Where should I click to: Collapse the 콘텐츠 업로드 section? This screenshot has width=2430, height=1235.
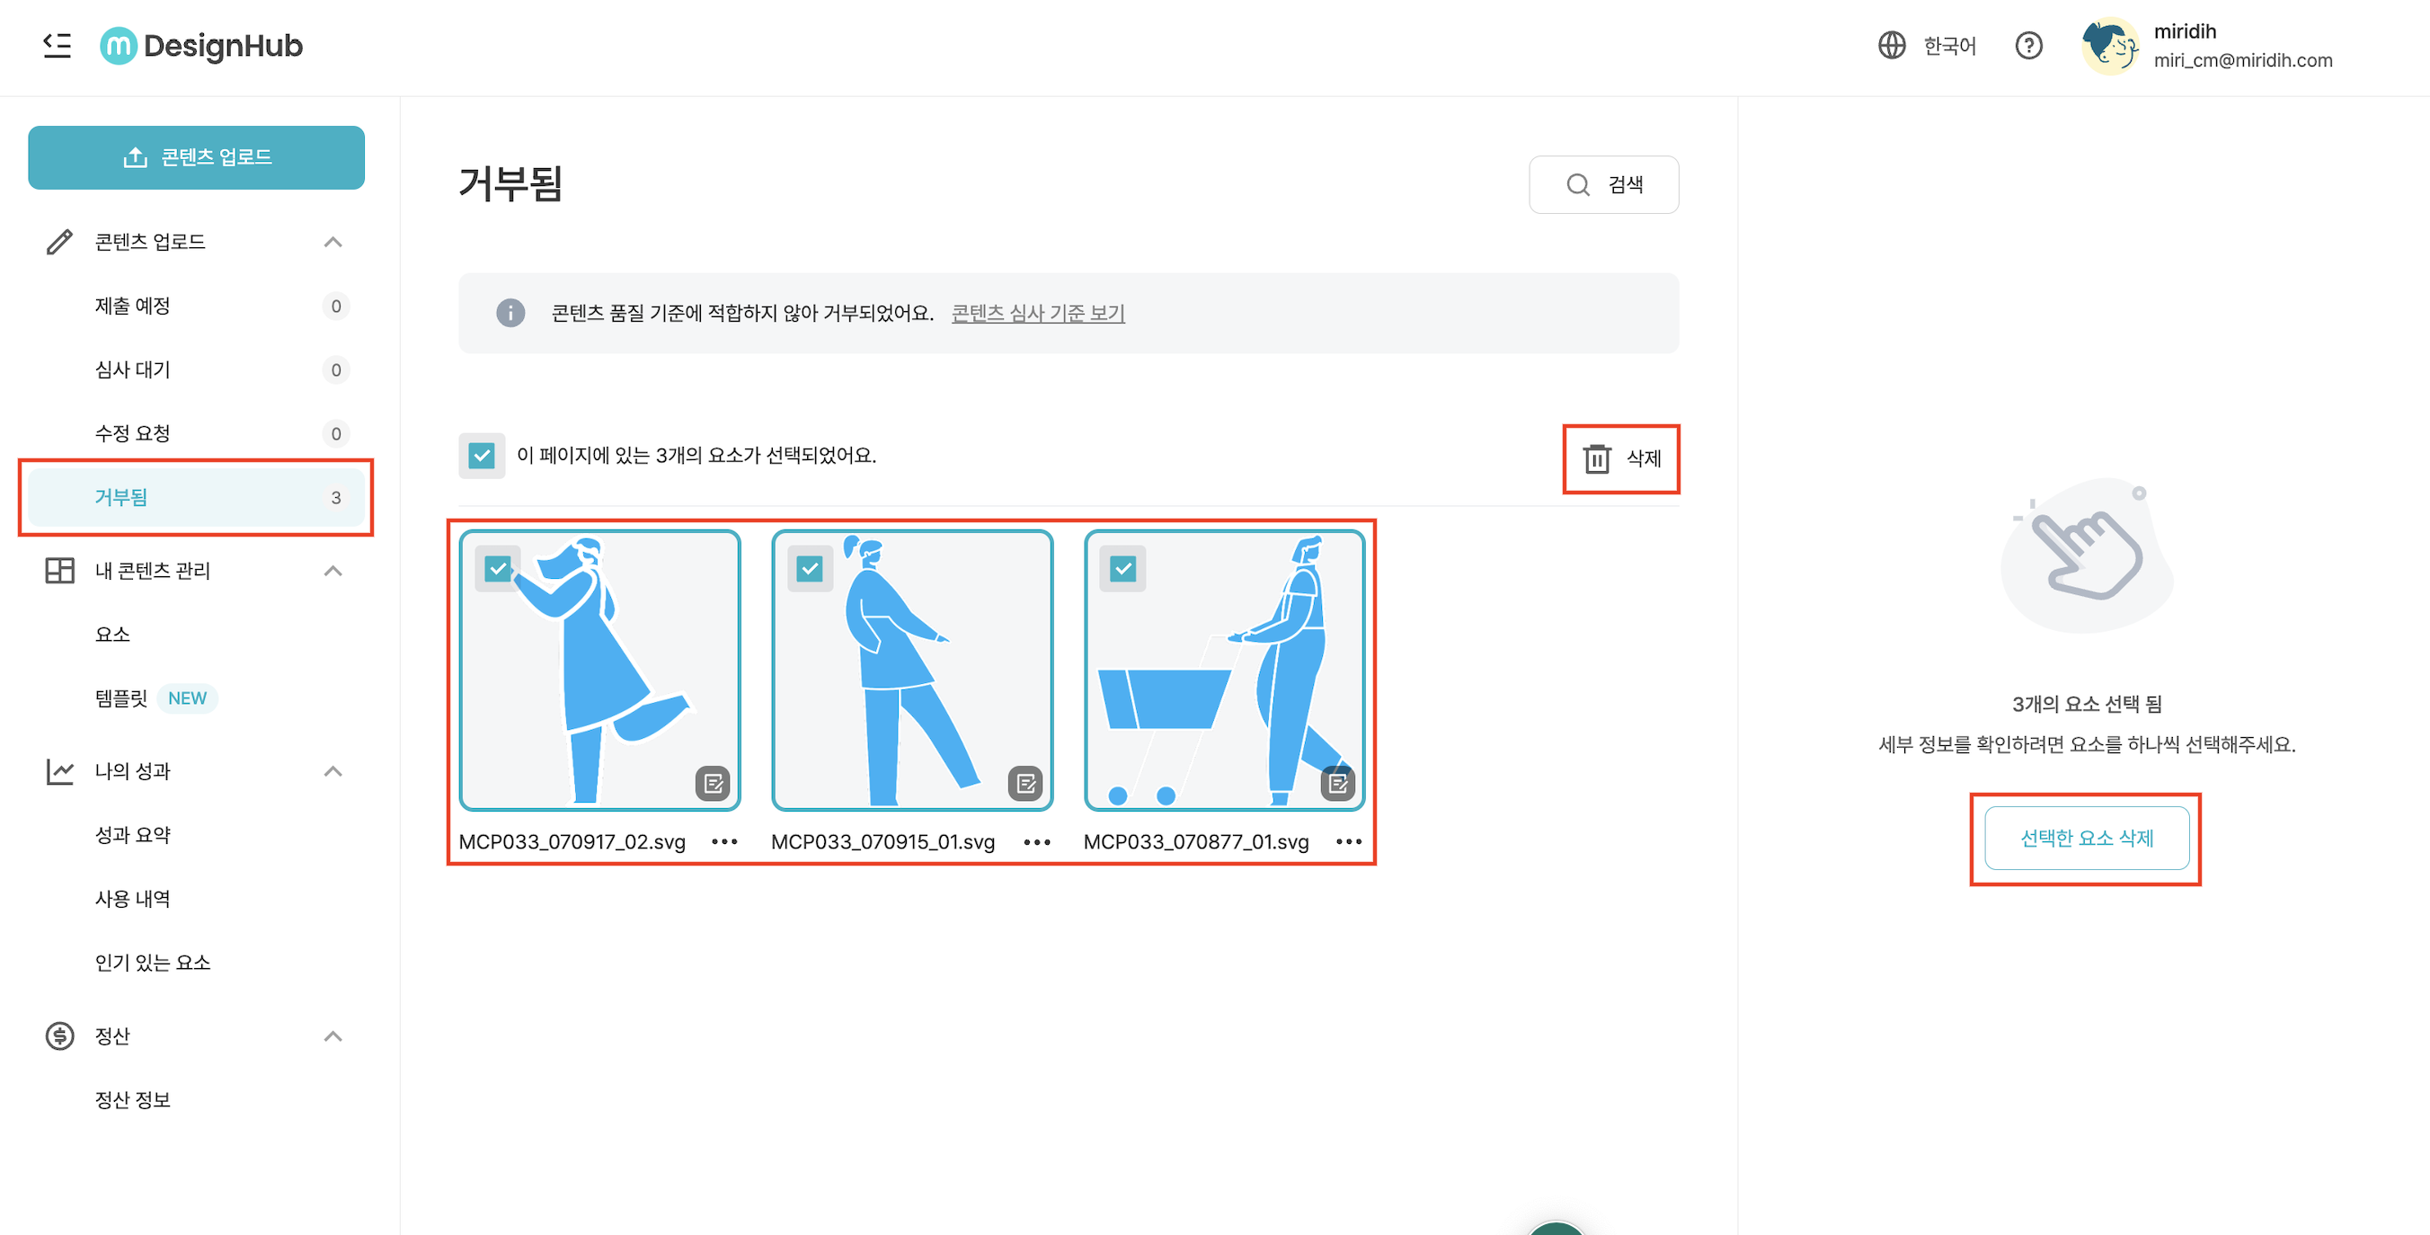[333, 243]
